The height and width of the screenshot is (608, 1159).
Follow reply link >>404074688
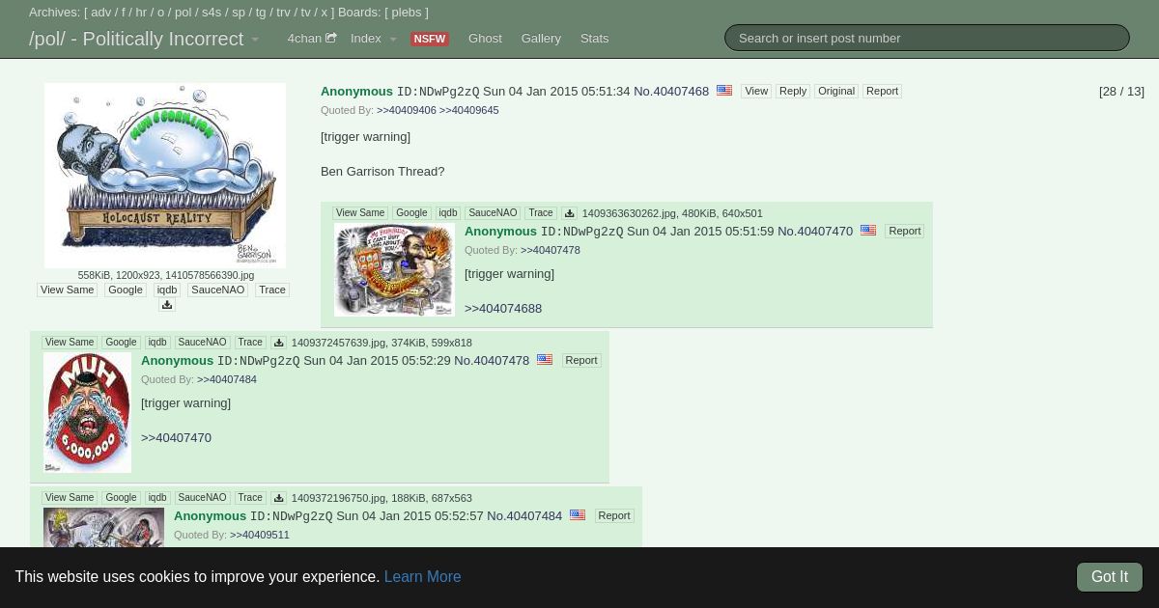(x=503, y=309)
